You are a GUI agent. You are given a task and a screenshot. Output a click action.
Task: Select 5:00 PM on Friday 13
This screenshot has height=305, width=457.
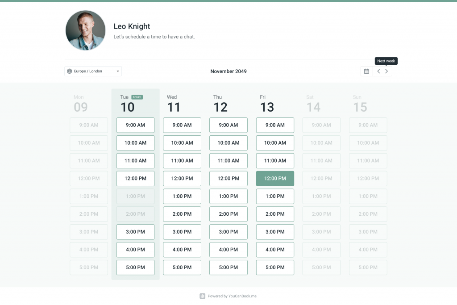(275, 267)
